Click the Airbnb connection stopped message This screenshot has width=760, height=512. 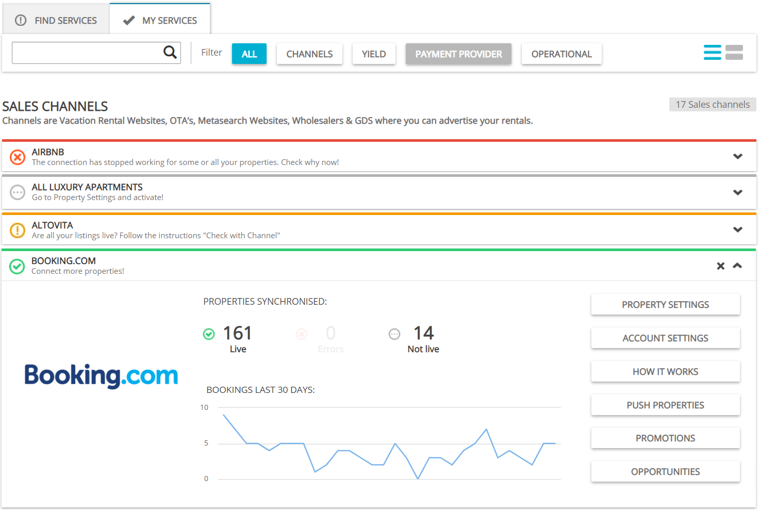[x=185, y=162]
